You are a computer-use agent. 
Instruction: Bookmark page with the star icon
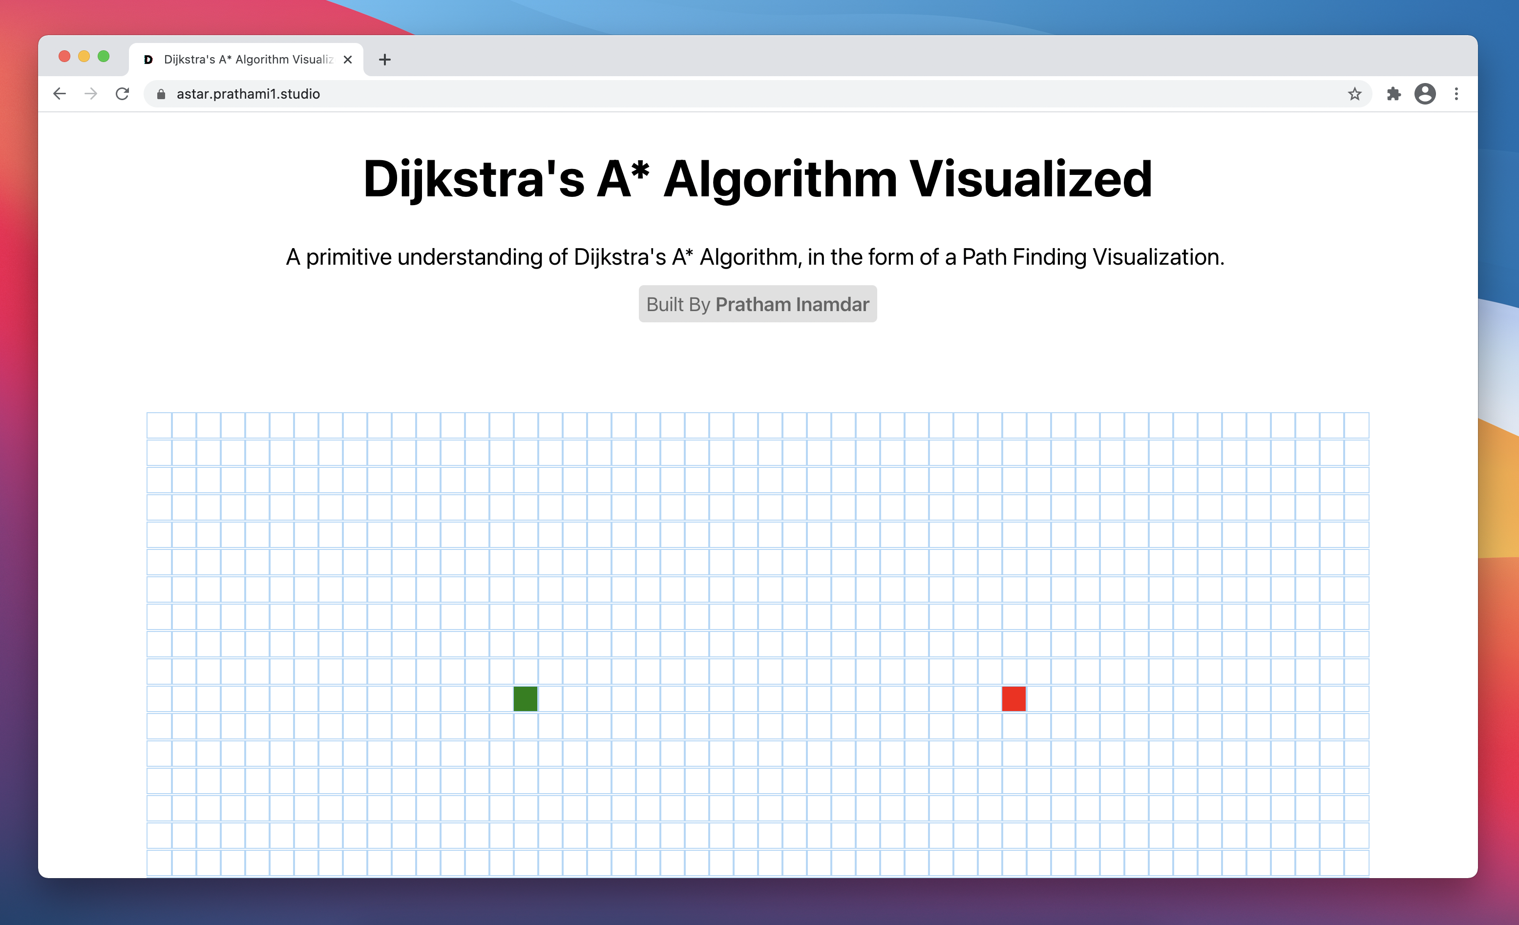[1354, 94]
